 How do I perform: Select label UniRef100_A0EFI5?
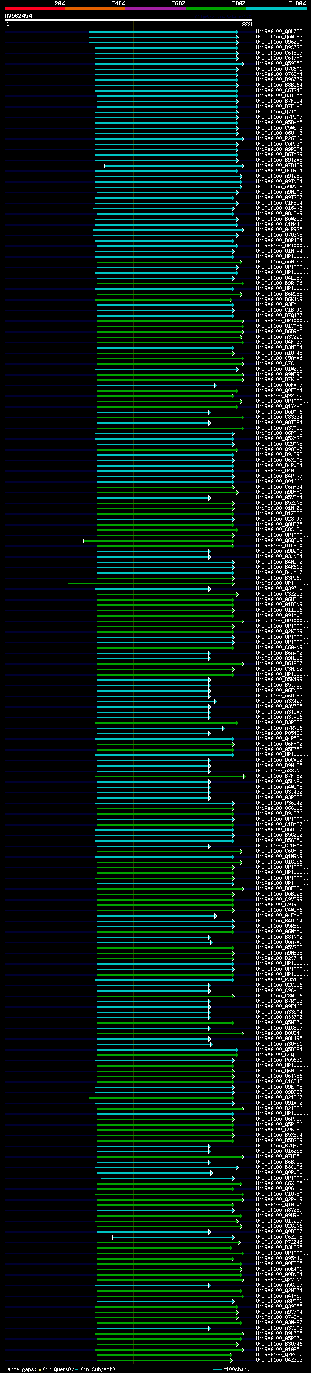(279, 1264)
